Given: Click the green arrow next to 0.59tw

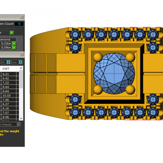Looking at the screenshot, I should pyautogui.click(x=14, y=48).
